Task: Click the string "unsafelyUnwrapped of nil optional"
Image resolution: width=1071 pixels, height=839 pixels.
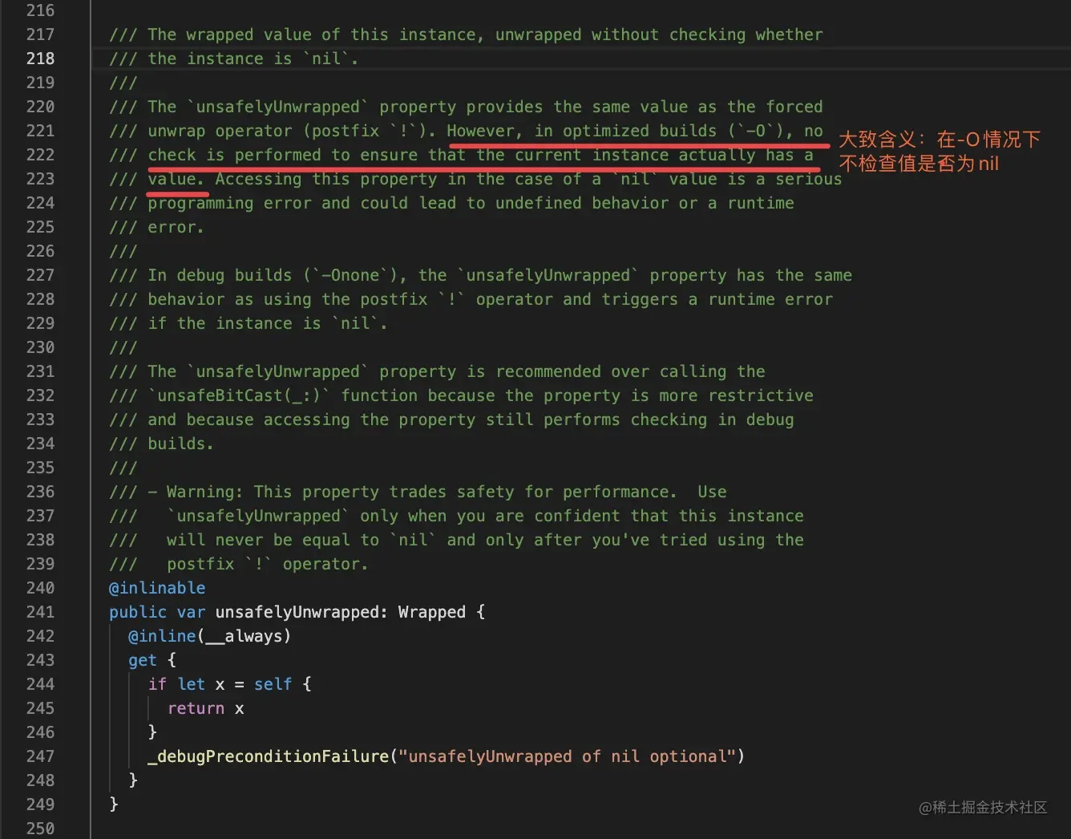Action: [568, 756]
